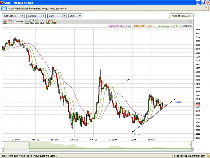Click the price alert bell icon
The height and width of the screenshot is (158, 210).
tap(54, 22)
